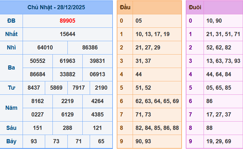The width and height of the screenshot is (243, 149).
Task: Click the number 65 in Bảy row
Action: (x=101, y=141)
